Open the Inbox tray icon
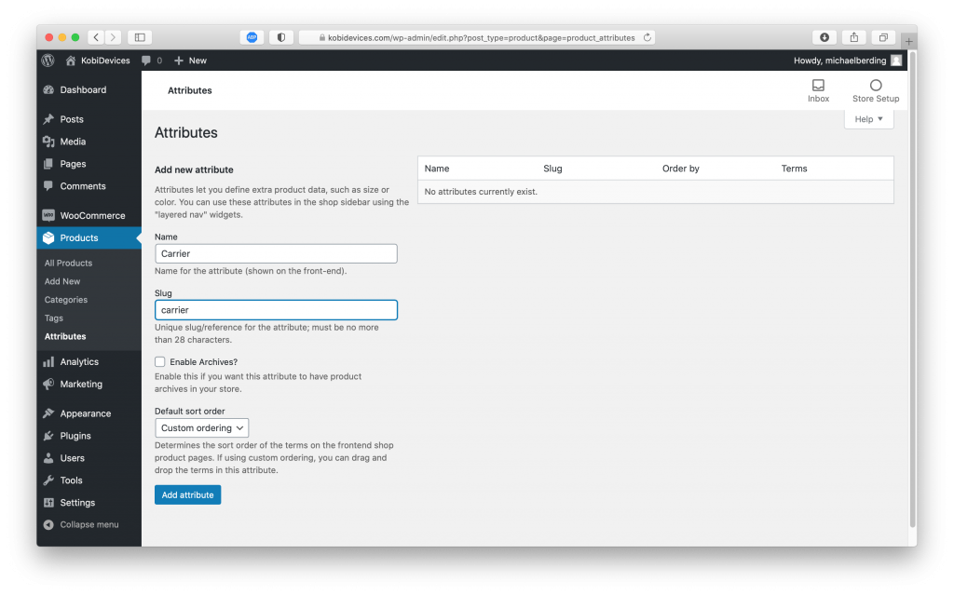 [x=818, y=85]
